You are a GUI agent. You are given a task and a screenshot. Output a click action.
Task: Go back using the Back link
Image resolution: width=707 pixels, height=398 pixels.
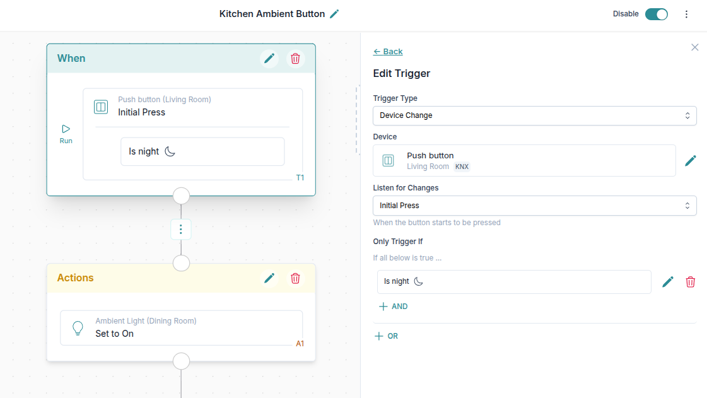pyautogui.click(x=388, y=52)
